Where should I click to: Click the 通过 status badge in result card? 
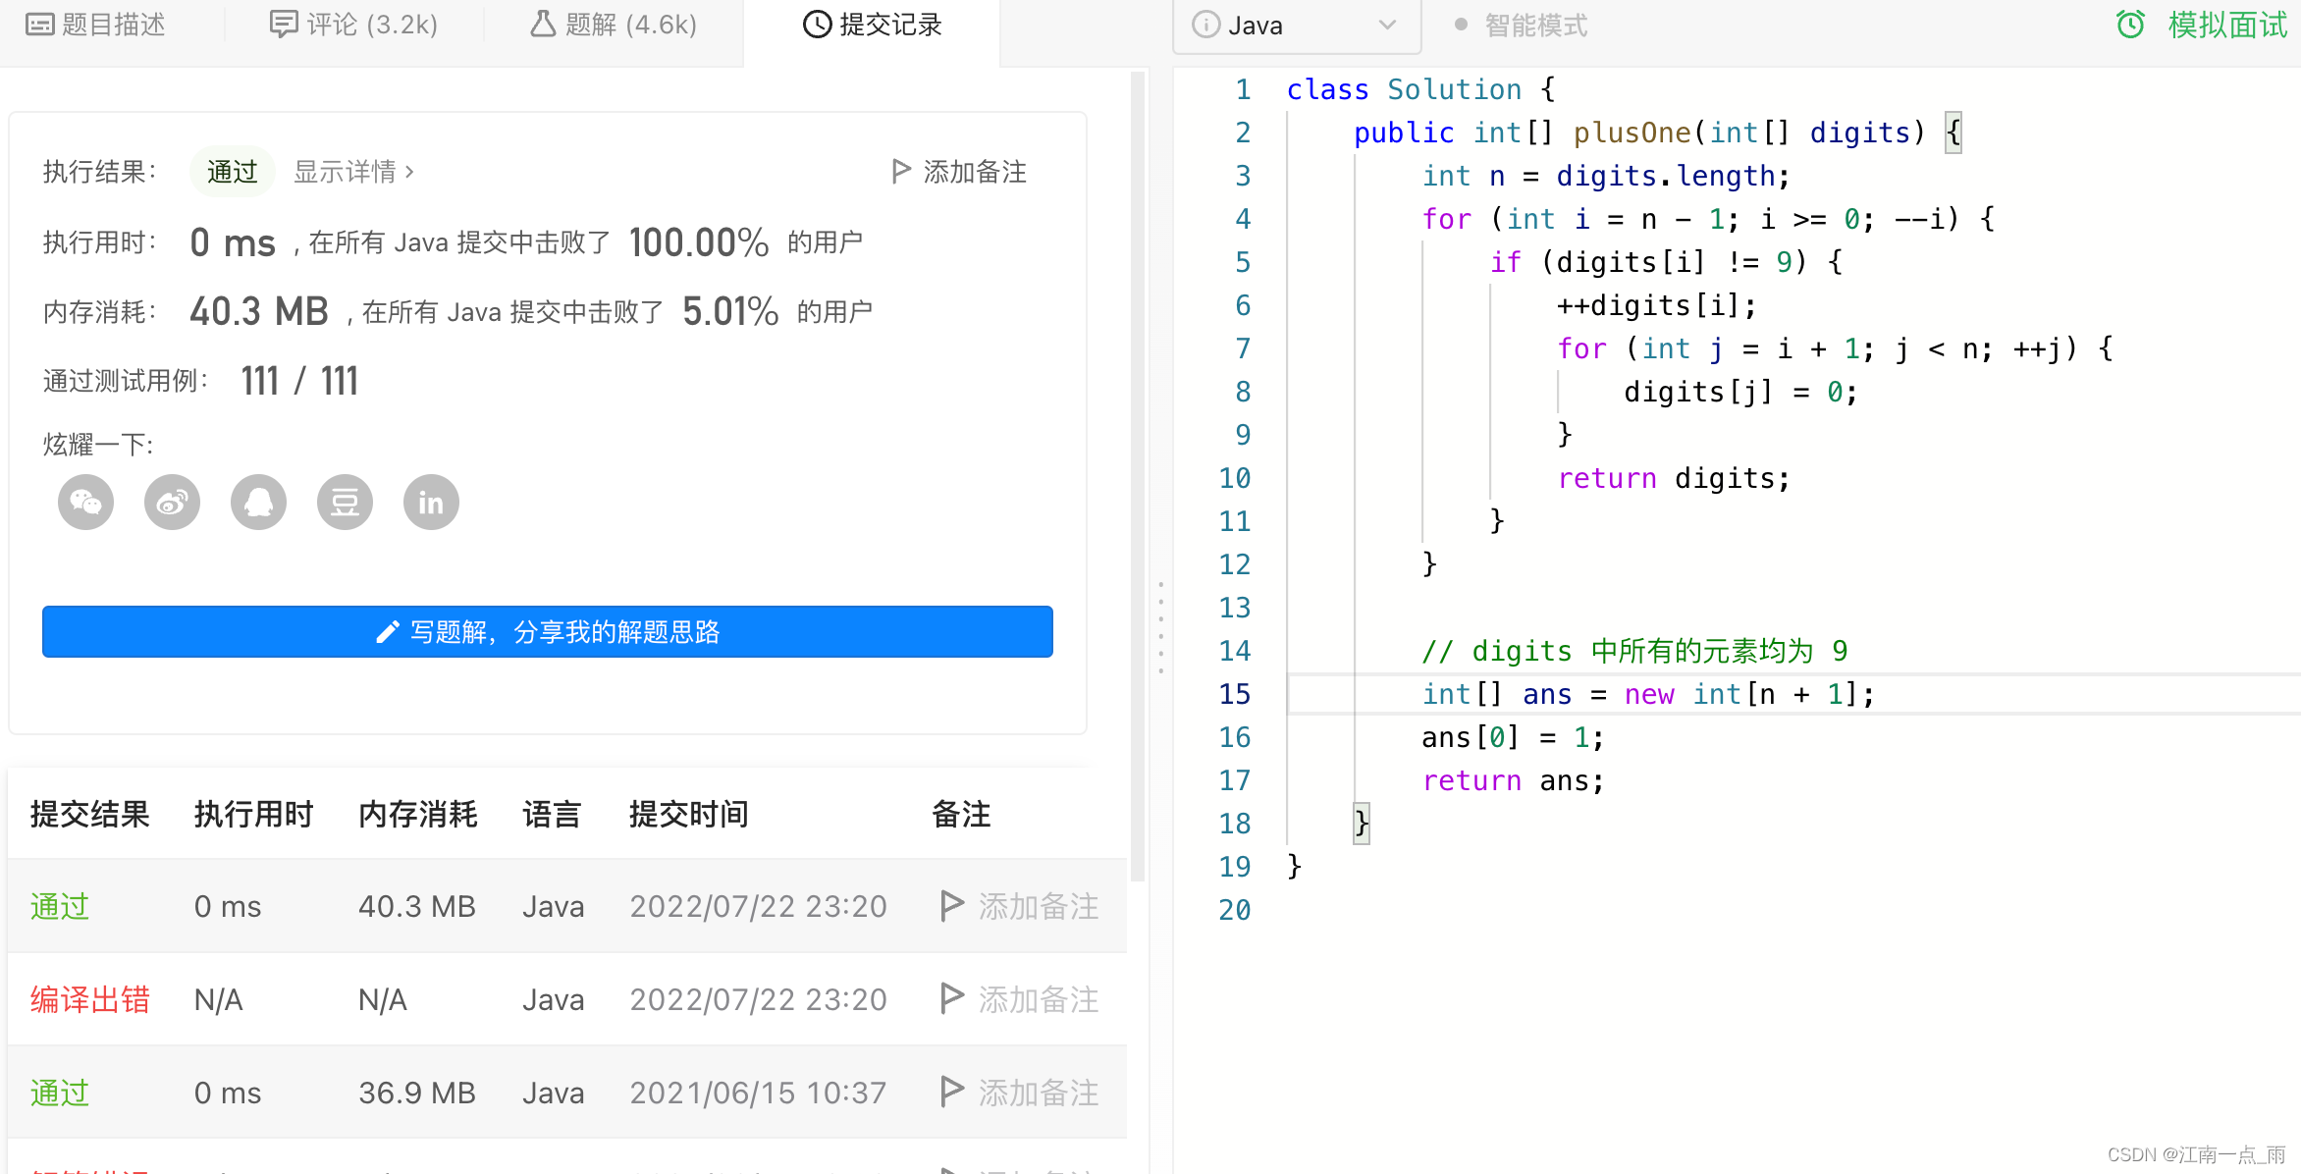click(x=233, y=172)
